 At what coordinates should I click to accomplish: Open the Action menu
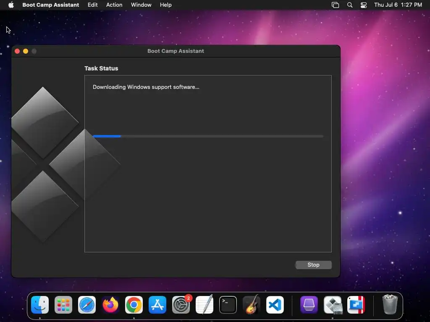click(x=114, y=5)
